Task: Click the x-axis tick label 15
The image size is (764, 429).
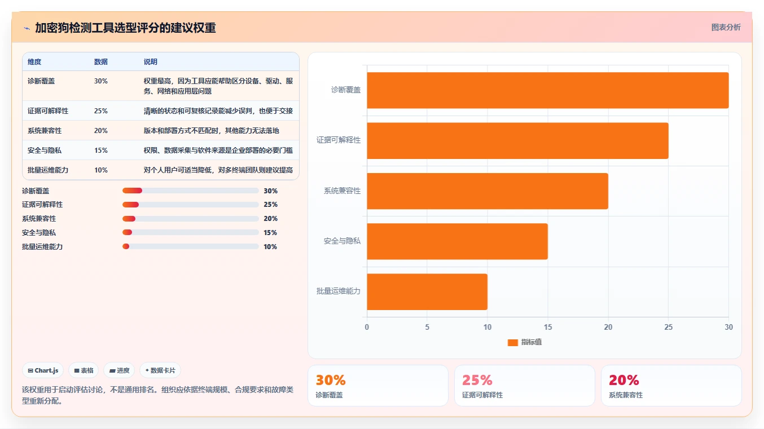Action: click(548, 327)
